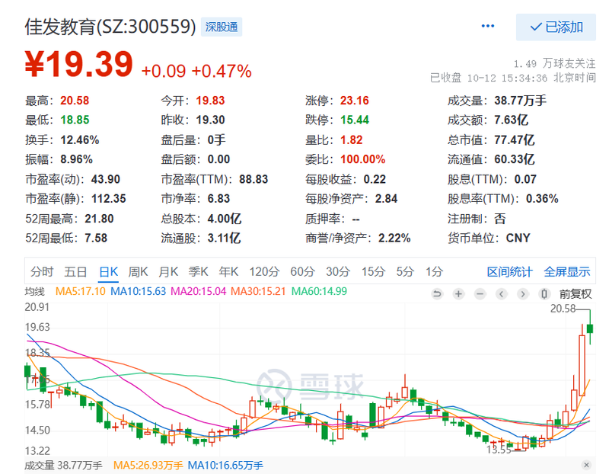The height and width of the screenshot is (474, 609).
Task: Toggle the candlestick style icon
Action: [x=544, y=293]
